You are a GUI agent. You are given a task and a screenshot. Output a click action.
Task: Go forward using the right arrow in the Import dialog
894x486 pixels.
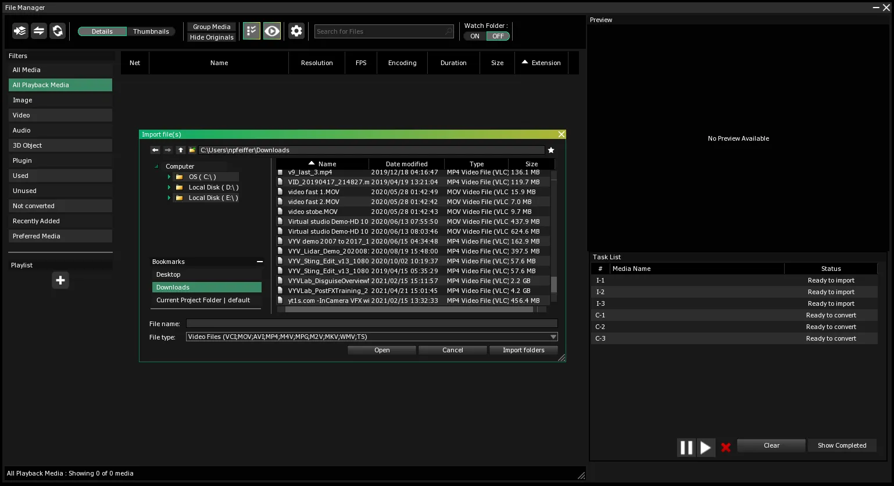coord(168,150)
